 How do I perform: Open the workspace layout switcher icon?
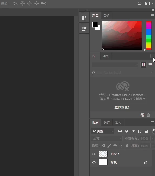(x=147, y=4)
